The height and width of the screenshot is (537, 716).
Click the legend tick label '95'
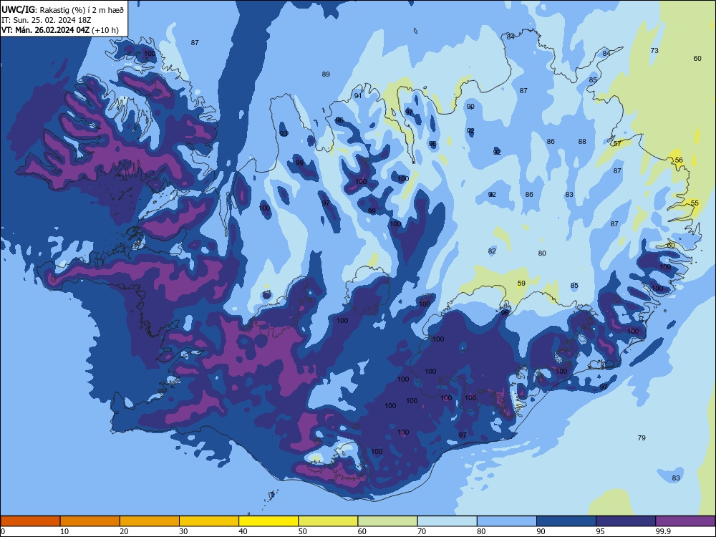click(601, 531)
